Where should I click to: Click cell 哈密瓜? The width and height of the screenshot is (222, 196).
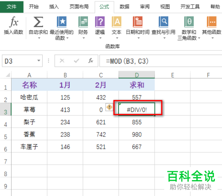(29, 97)
